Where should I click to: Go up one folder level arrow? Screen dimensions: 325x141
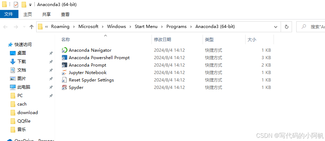click(32, 27)
